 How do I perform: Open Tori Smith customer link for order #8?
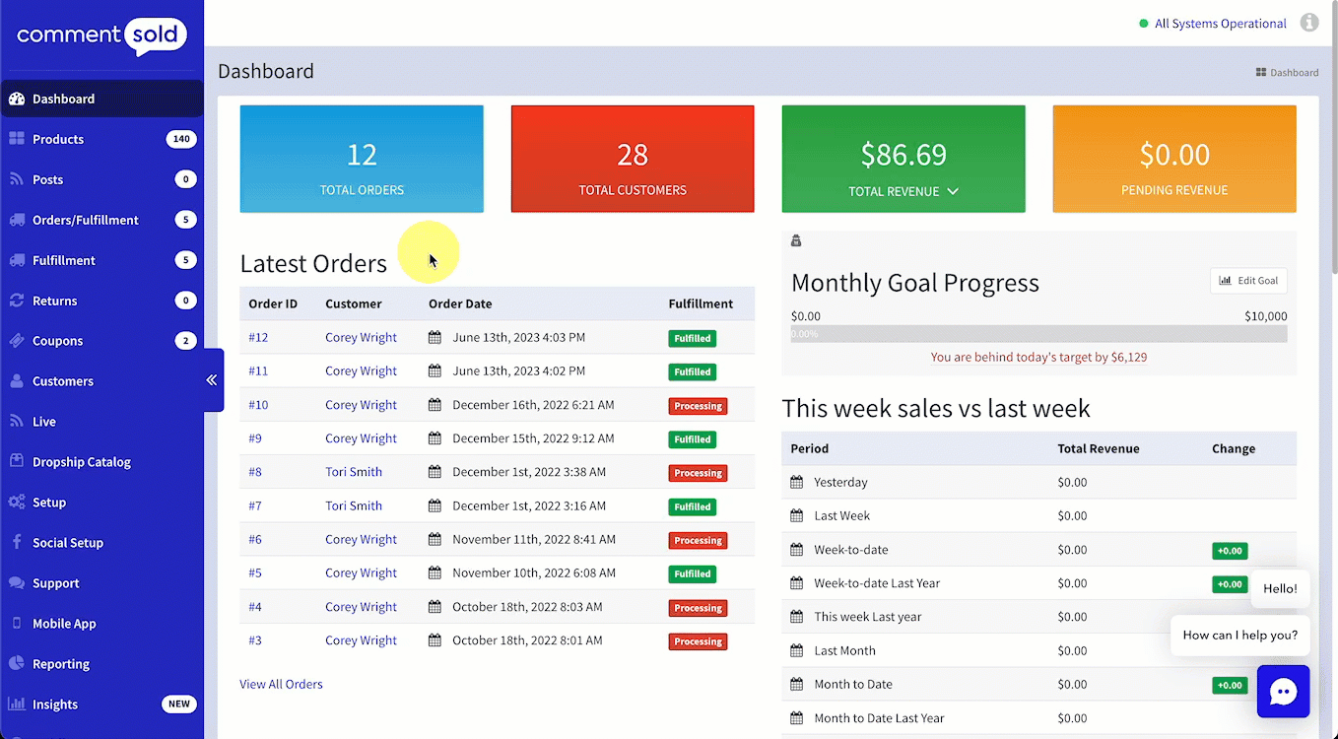pos(354,472)
